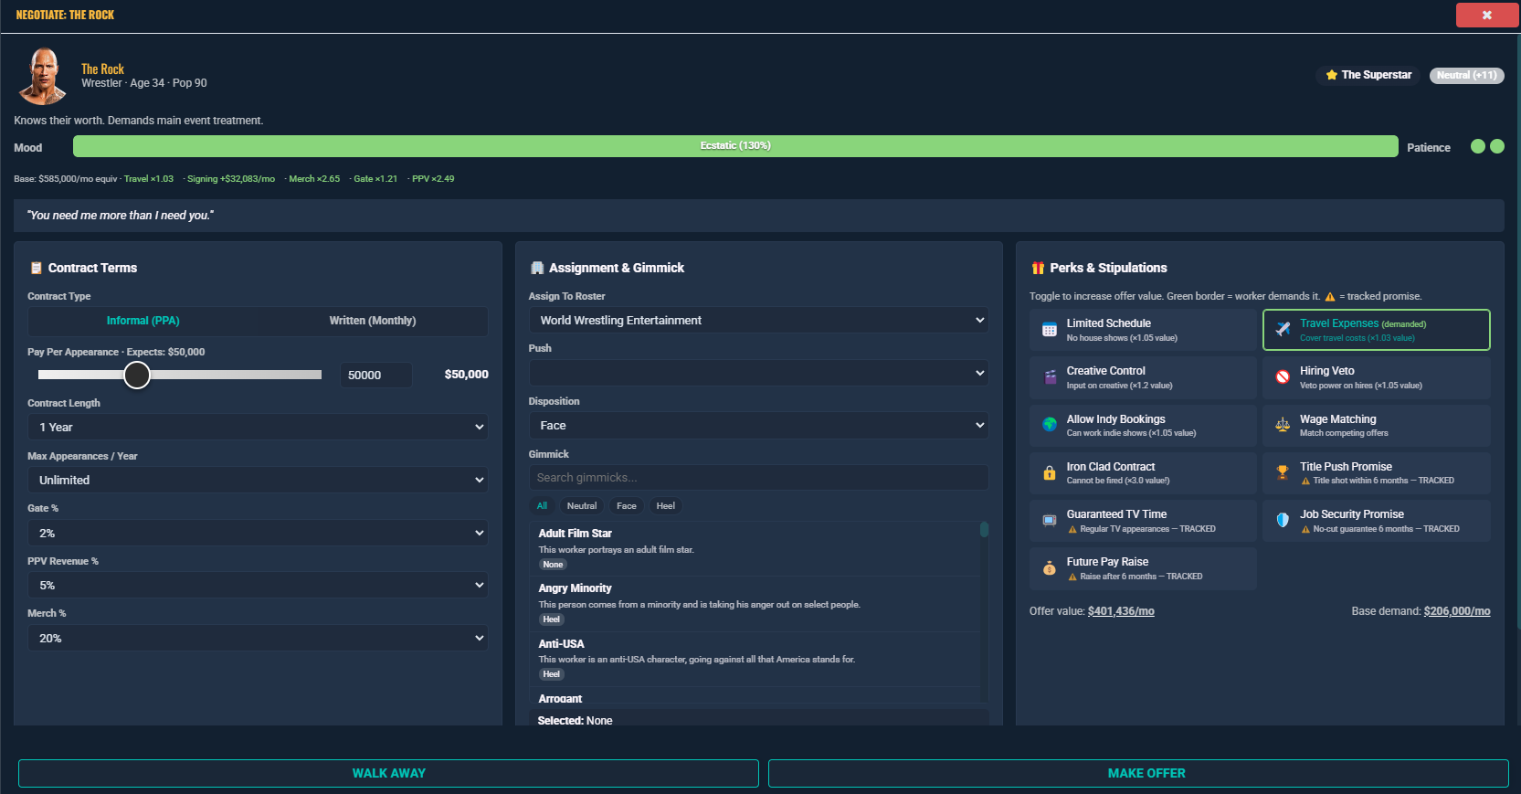1521x794 pixels.
Task: Click the Wage Matching scales icon
Action: click(x=1283, y=425)
